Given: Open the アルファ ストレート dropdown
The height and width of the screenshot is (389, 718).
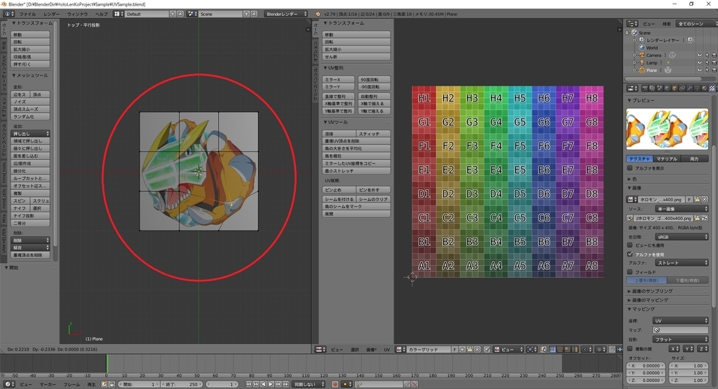Looking at the screenshot, I should point(682,263).
